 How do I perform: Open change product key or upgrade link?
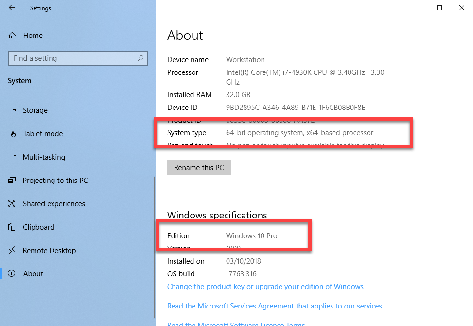(x=265, y=287)
